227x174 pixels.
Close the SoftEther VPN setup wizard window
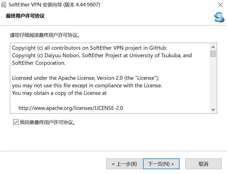coord(220,5)
